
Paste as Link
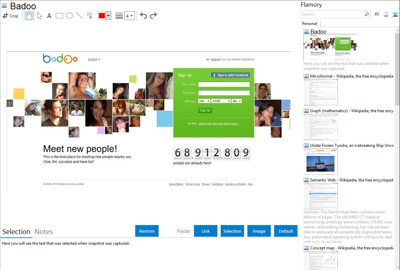[206, 231]
